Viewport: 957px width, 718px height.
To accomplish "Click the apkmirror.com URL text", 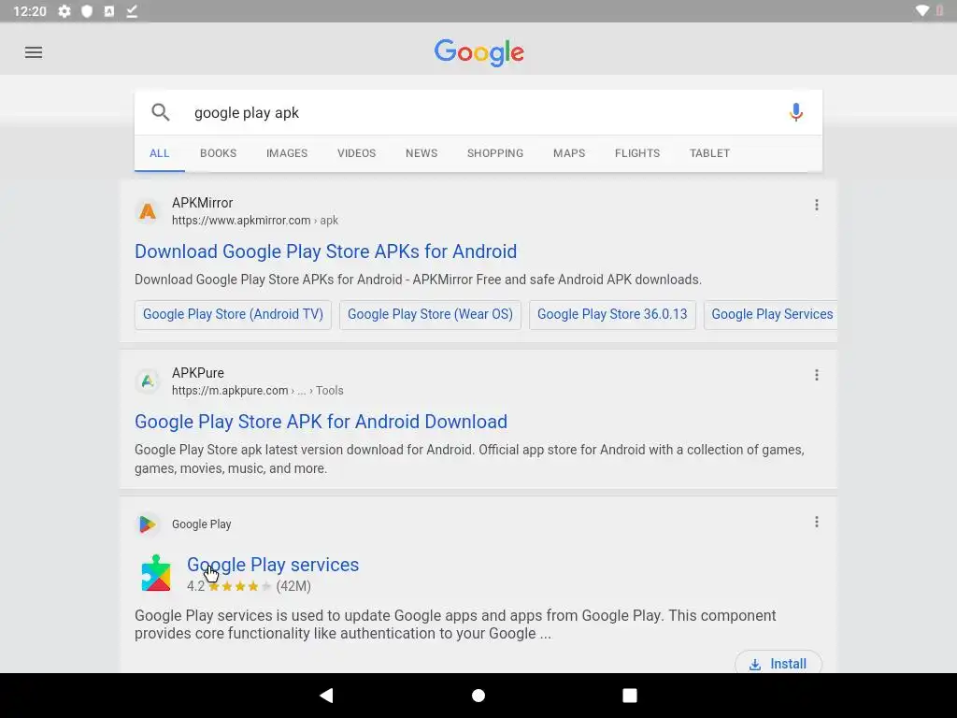I will pos(255,221).
